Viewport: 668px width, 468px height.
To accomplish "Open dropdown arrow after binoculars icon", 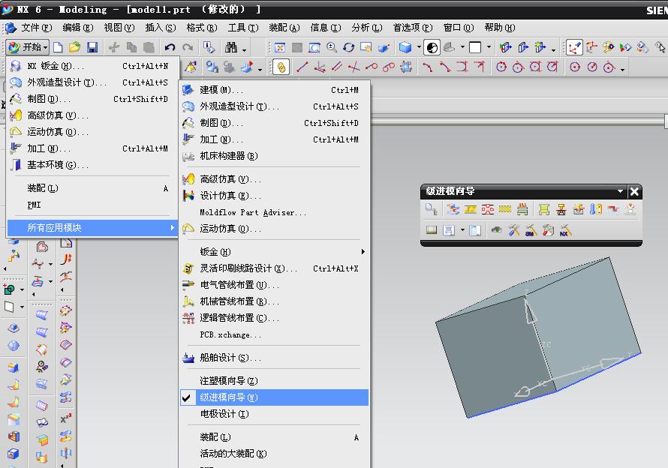I will coord(245,49).
